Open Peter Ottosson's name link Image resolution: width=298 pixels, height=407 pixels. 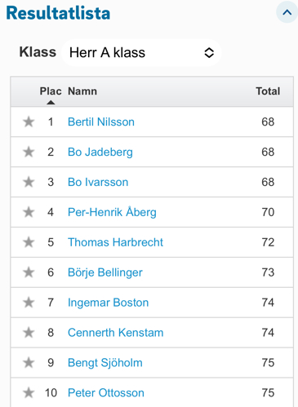click(106, 393)
